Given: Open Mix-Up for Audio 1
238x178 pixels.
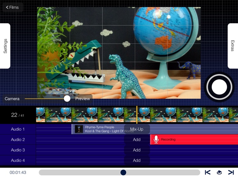Looking at the screenshot, I should pyautogui.click(x=137, y=129).
